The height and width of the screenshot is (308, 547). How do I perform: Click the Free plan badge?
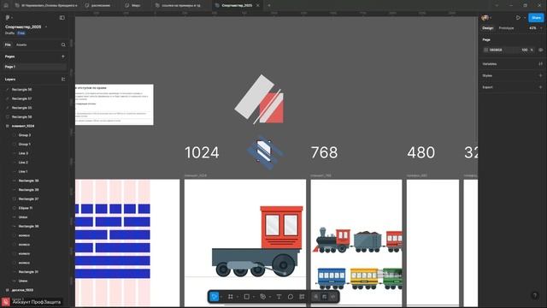coord(21,33)
